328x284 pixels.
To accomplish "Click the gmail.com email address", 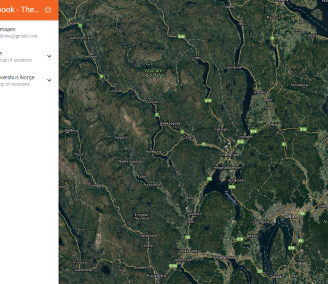I will coord(18,36).
